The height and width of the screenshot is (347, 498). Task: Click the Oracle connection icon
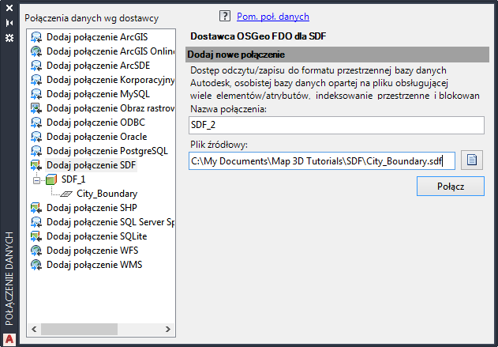coord(36,137)
